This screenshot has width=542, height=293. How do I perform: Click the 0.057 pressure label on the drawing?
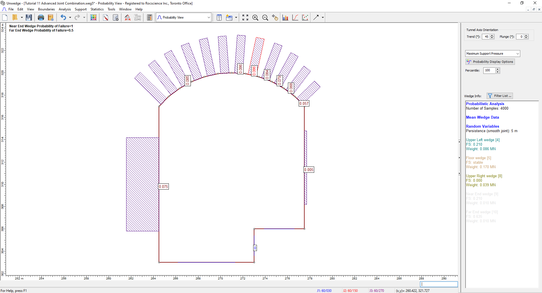pos(304,103)
